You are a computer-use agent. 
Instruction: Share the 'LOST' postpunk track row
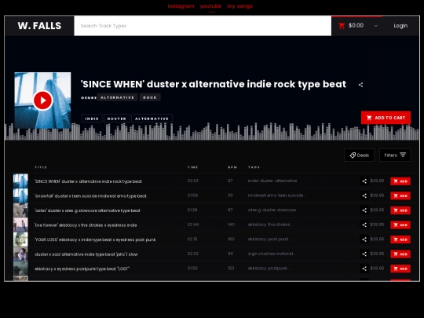(364, 269)
